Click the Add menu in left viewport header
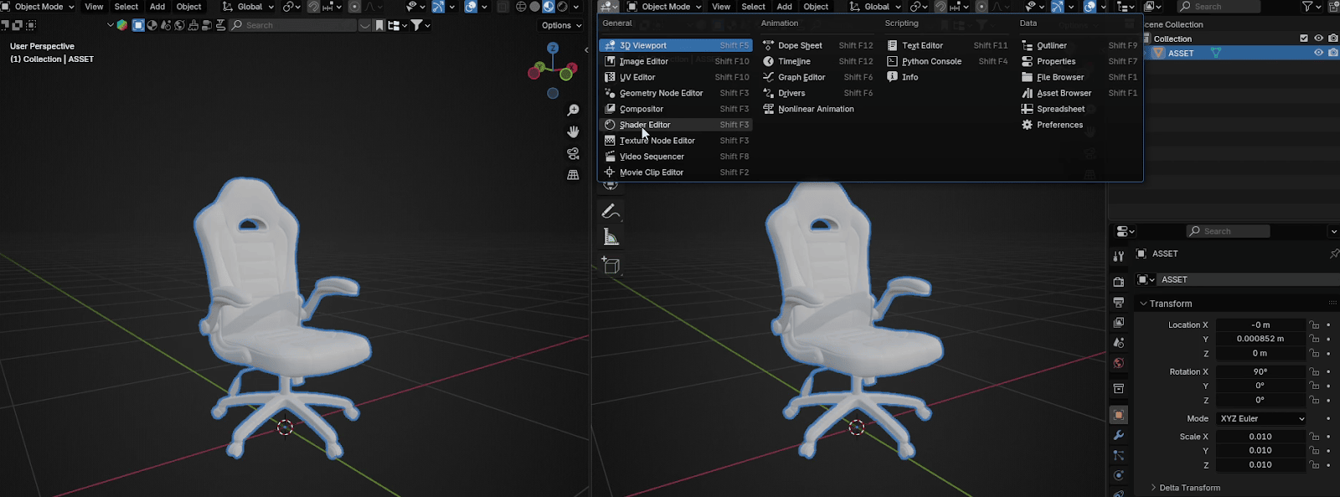The height and width of the screenshot is (497, 1340). point(157,7)
